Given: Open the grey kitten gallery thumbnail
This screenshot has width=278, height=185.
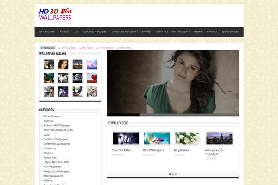Looking at the screenshot, I should click(92, 92).
